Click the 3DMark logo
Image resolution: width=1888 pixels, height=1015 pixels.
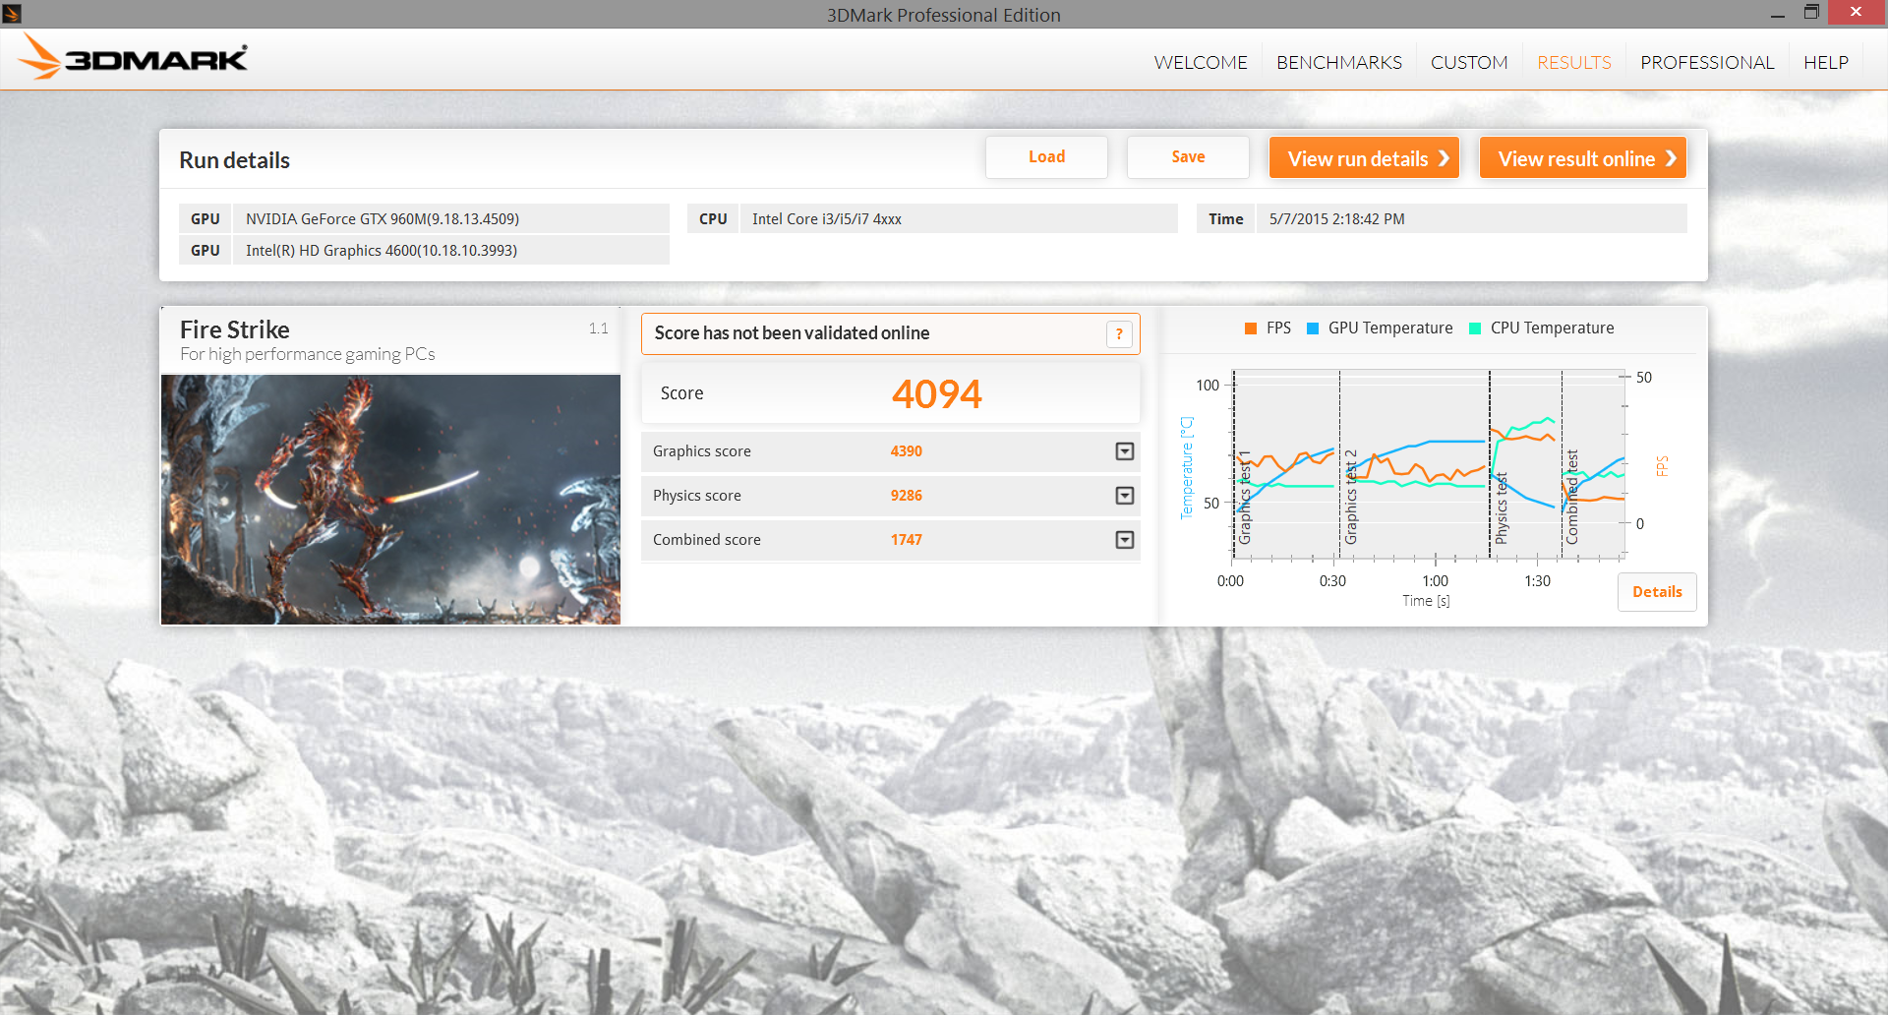point(133,58)
